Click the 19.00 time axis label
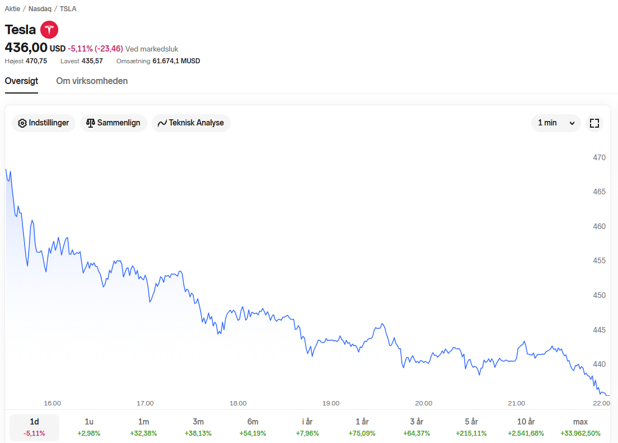The height and width of the screenshot is (443, 618). (x=331, y=403)
